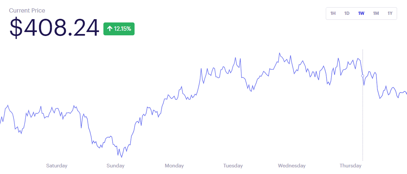This screenshot has height=174, width=407.
Task: Switch chart range to 1H
Action: coord(333,14)
